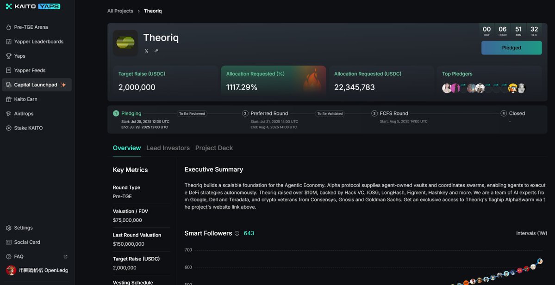This screenshot has height=285, width=555.
Task: Click the sparkle icon beside Capital Launchpad
Action: (x=63, y=85)
